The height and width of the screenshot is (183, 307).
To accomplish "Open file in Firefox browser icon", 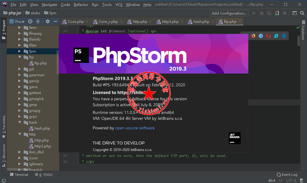I will tap(253, 36).
